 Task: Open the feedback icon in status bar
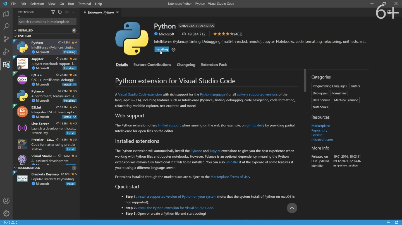point(388,222)
